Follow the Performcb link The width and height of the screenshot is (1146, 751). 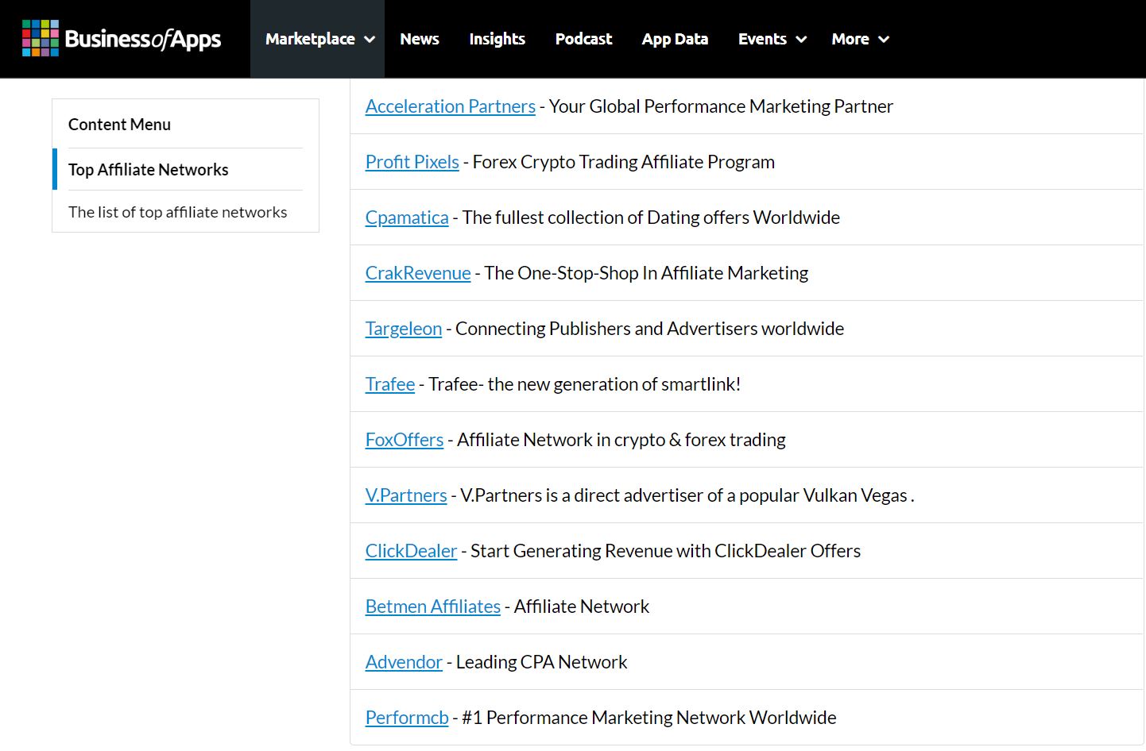point(407,718)
